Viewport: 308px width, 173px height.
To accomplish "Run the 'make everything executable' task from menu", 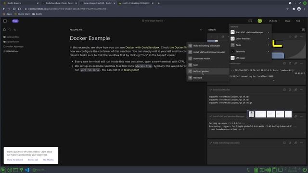I will click(208, 46).
